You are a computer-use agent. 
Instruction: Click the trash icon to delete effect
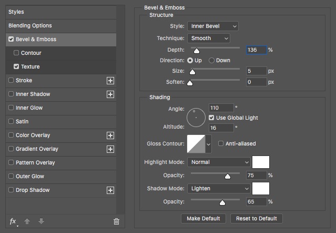coord(117,221)
